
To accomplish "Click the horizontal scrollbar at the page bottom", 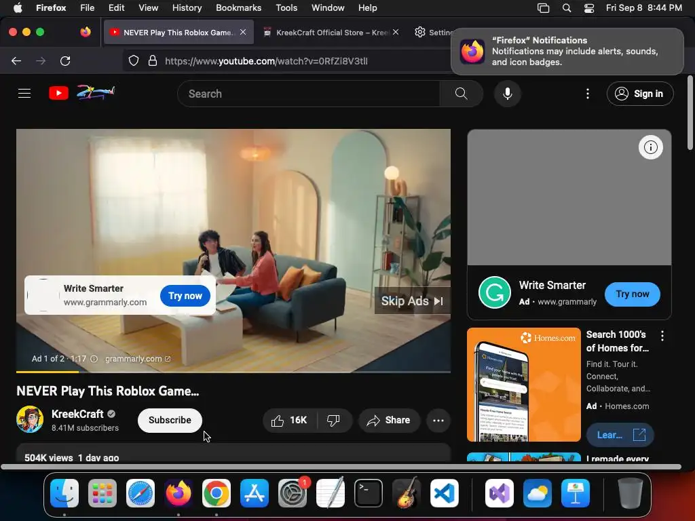I will click(341, 467).
